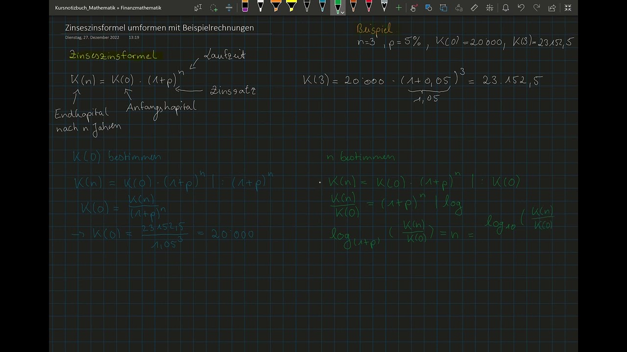Screen dimensions: 627x352
Task: Redo the last undone action
Action: pos(537,8)
